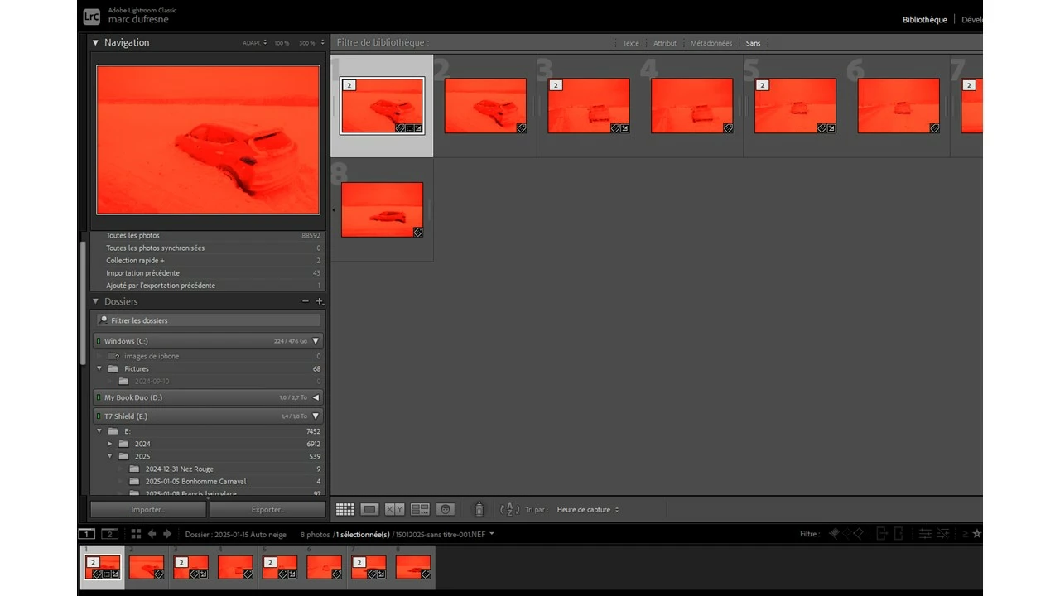The image size is (1060, 596).
Task: Toggle A-Z sort direction icon
Action: [510, 509]
